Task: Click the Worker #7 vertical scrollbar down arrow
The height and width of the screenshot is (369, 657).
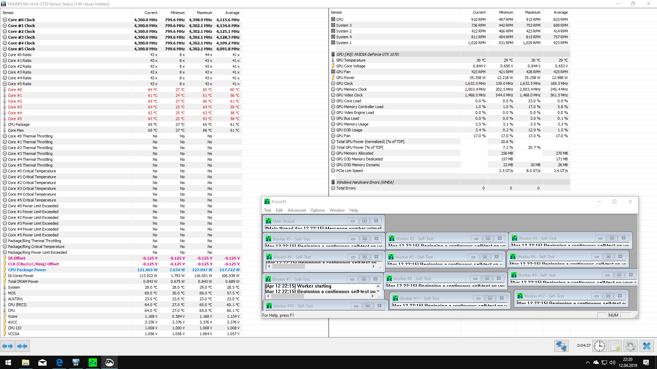Action: coord(378,291)
